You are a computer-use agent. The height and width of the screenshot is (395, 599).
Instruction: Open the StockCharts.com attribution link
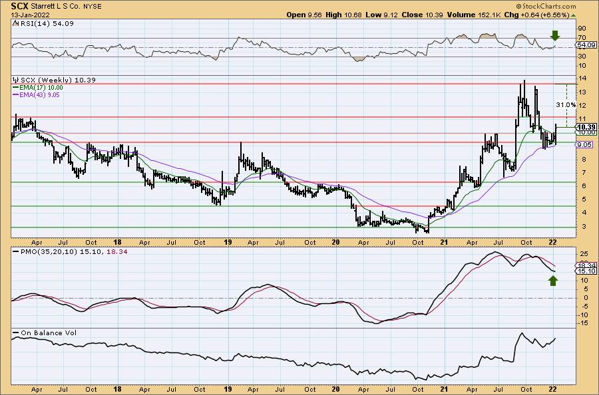pyautogui.click(x=546, y=6)
